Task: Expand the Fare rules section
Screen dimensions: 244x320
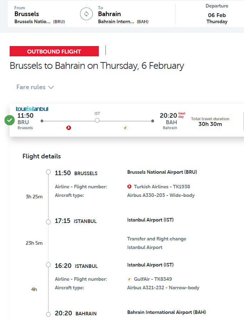Action: click(35, 87)
